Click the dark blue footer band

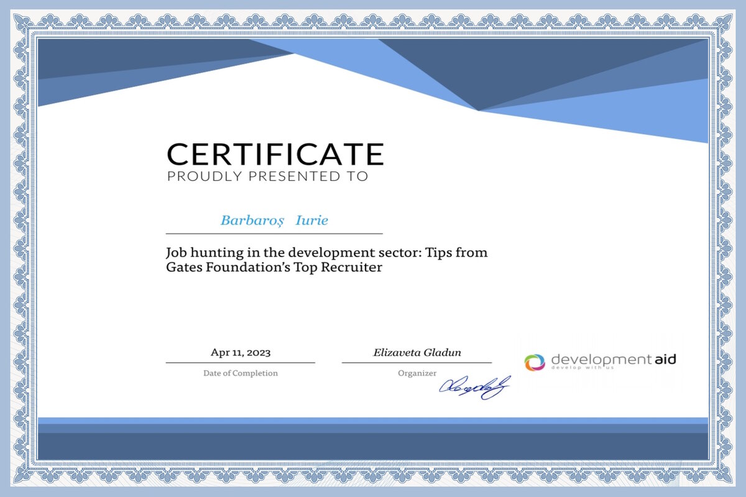click(373, 446)
